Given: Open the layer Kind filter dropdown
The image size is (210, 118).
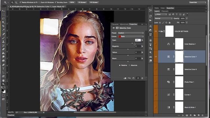Looking at the screenshot, I should pyautogui.click(x=160, y=14).
